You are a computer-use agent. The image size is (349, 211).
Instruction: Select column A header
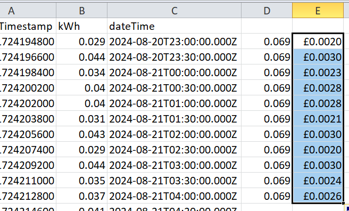tap(28, 11)
